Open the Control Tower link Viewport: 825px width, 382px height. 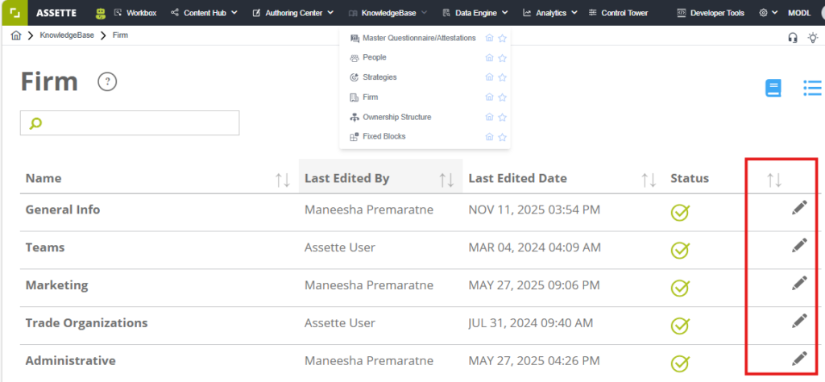(x=618, y=13)
